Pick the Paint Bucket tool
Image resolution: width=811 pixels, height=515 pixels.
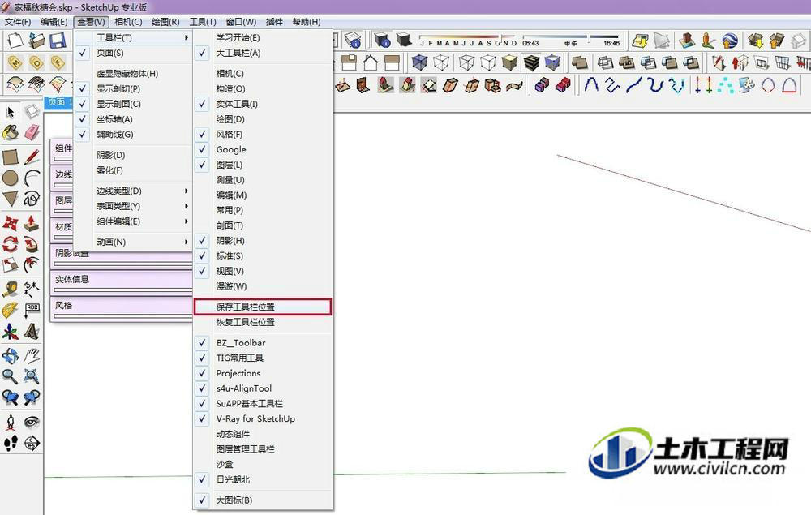(x=11, y=132)
